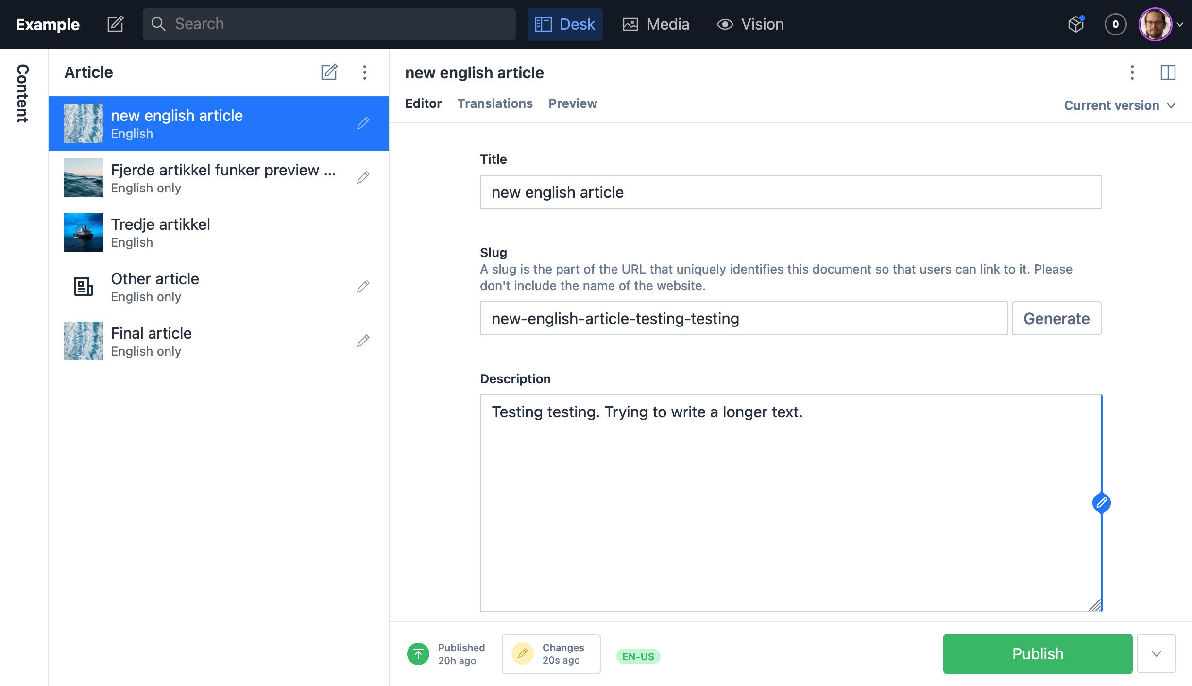Click the split pane icon
Screen dimensions: 1192x686
coord(1168,72)
